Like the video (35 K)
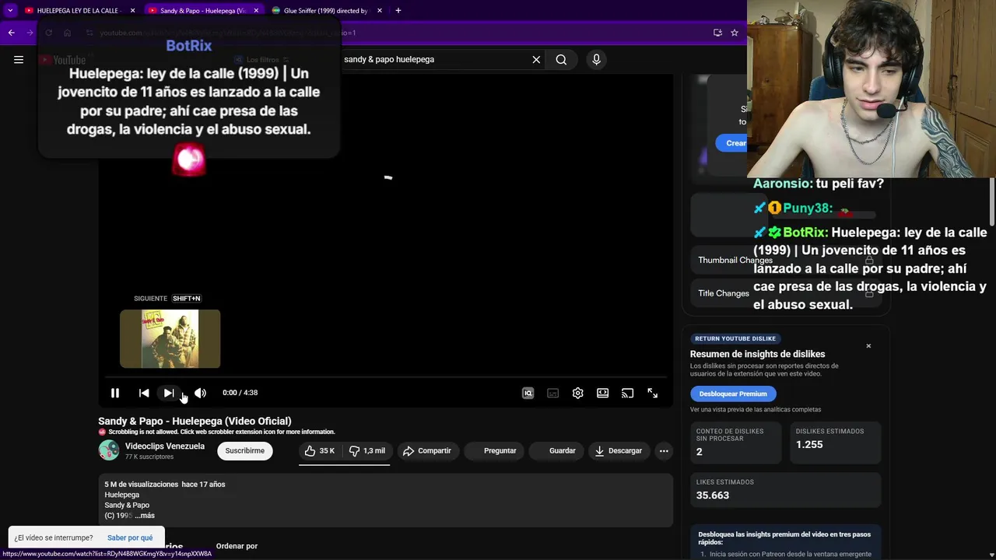 320,451
